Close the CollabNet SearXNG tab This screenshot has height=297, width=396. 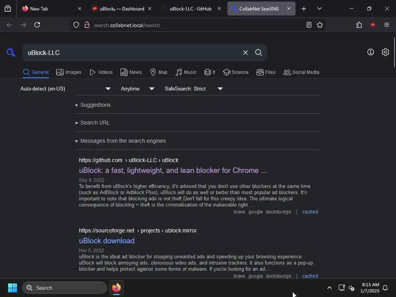288,9
